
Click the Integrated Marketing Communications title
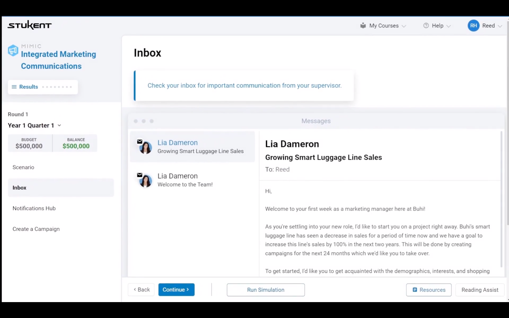pyautogui.click(x=58, y=60)
